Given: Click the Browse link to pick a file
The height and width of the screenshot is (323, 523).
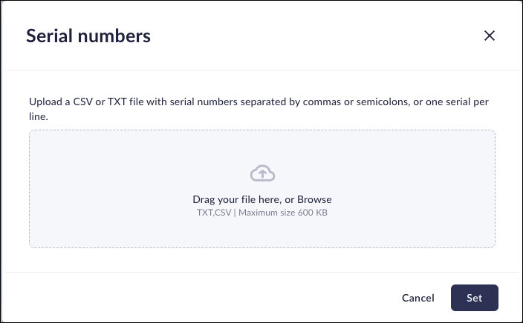Looking at the screenshot, I should point(316,199).
